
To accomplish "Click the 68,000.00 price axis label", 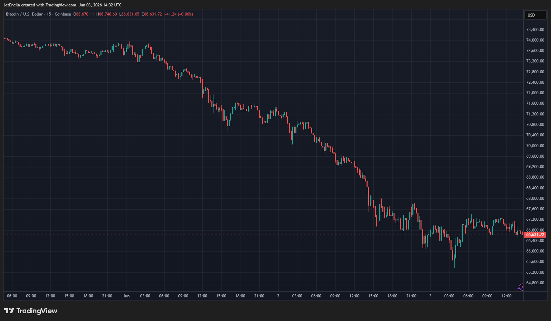I will (x=535, y=198).
